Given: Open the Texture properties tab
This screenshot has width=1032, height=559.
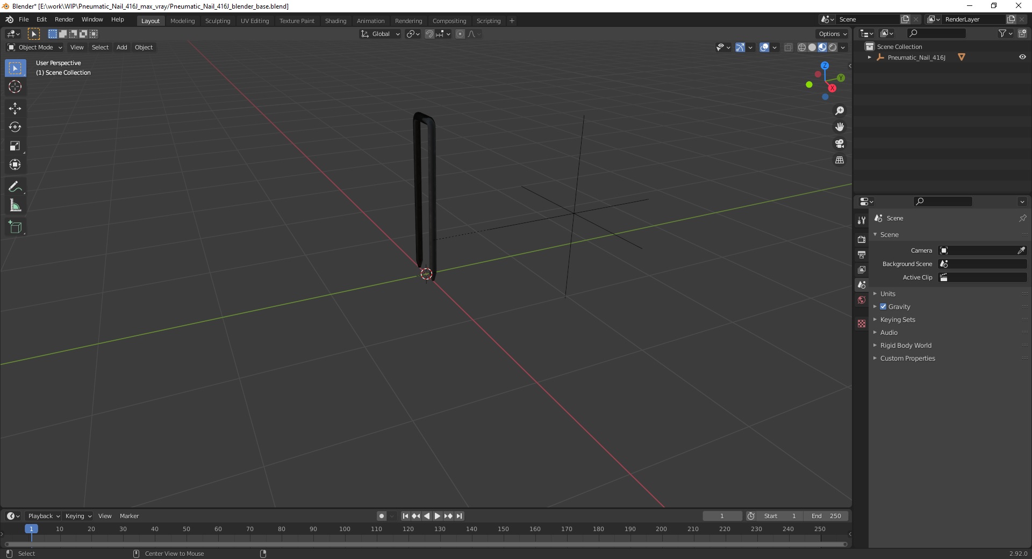Looking at the screenshot, I should (862, 324).
